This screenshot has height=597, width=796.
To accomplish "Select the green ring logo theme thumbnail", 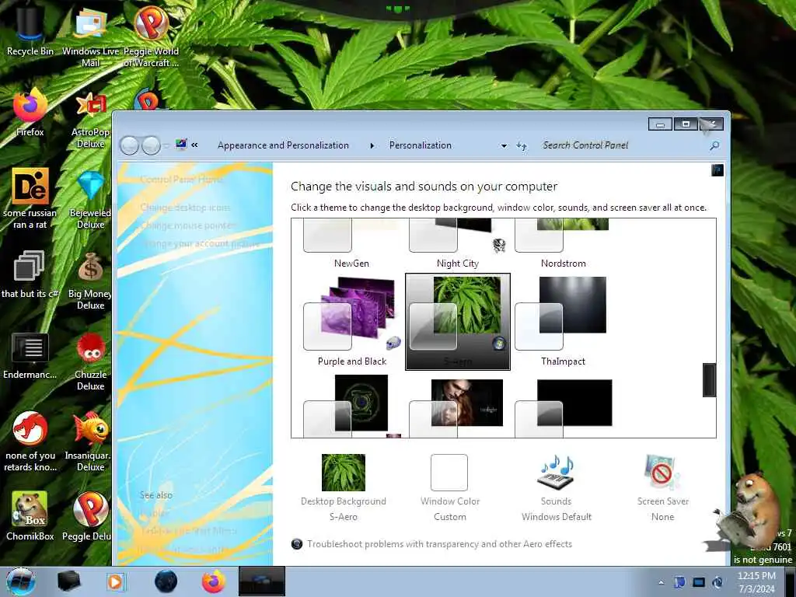I will (351, 405).
